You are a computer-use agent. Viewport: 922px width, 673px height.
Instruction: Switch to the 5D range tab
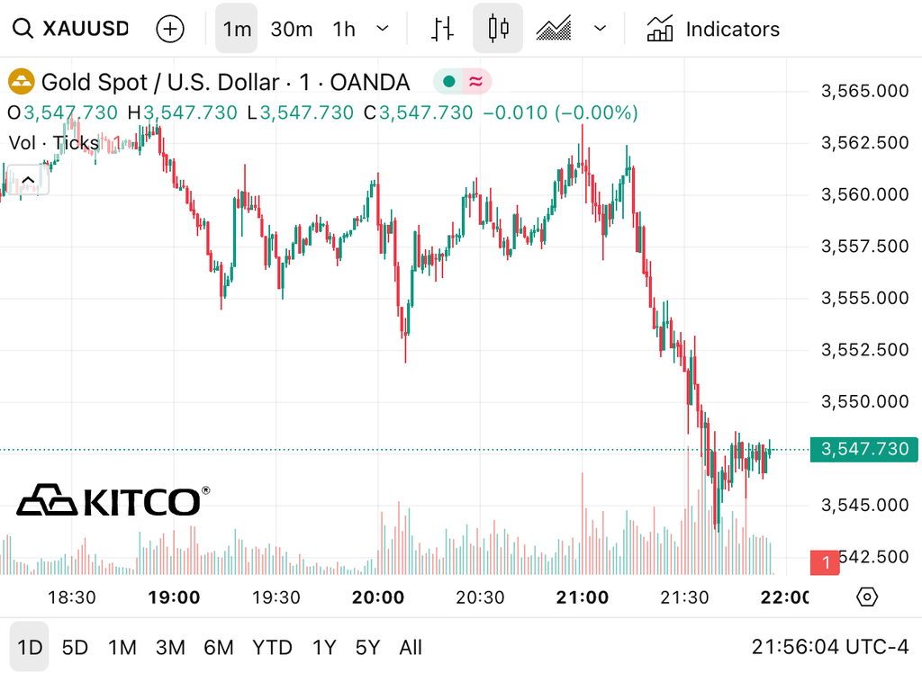coord(75,647)
